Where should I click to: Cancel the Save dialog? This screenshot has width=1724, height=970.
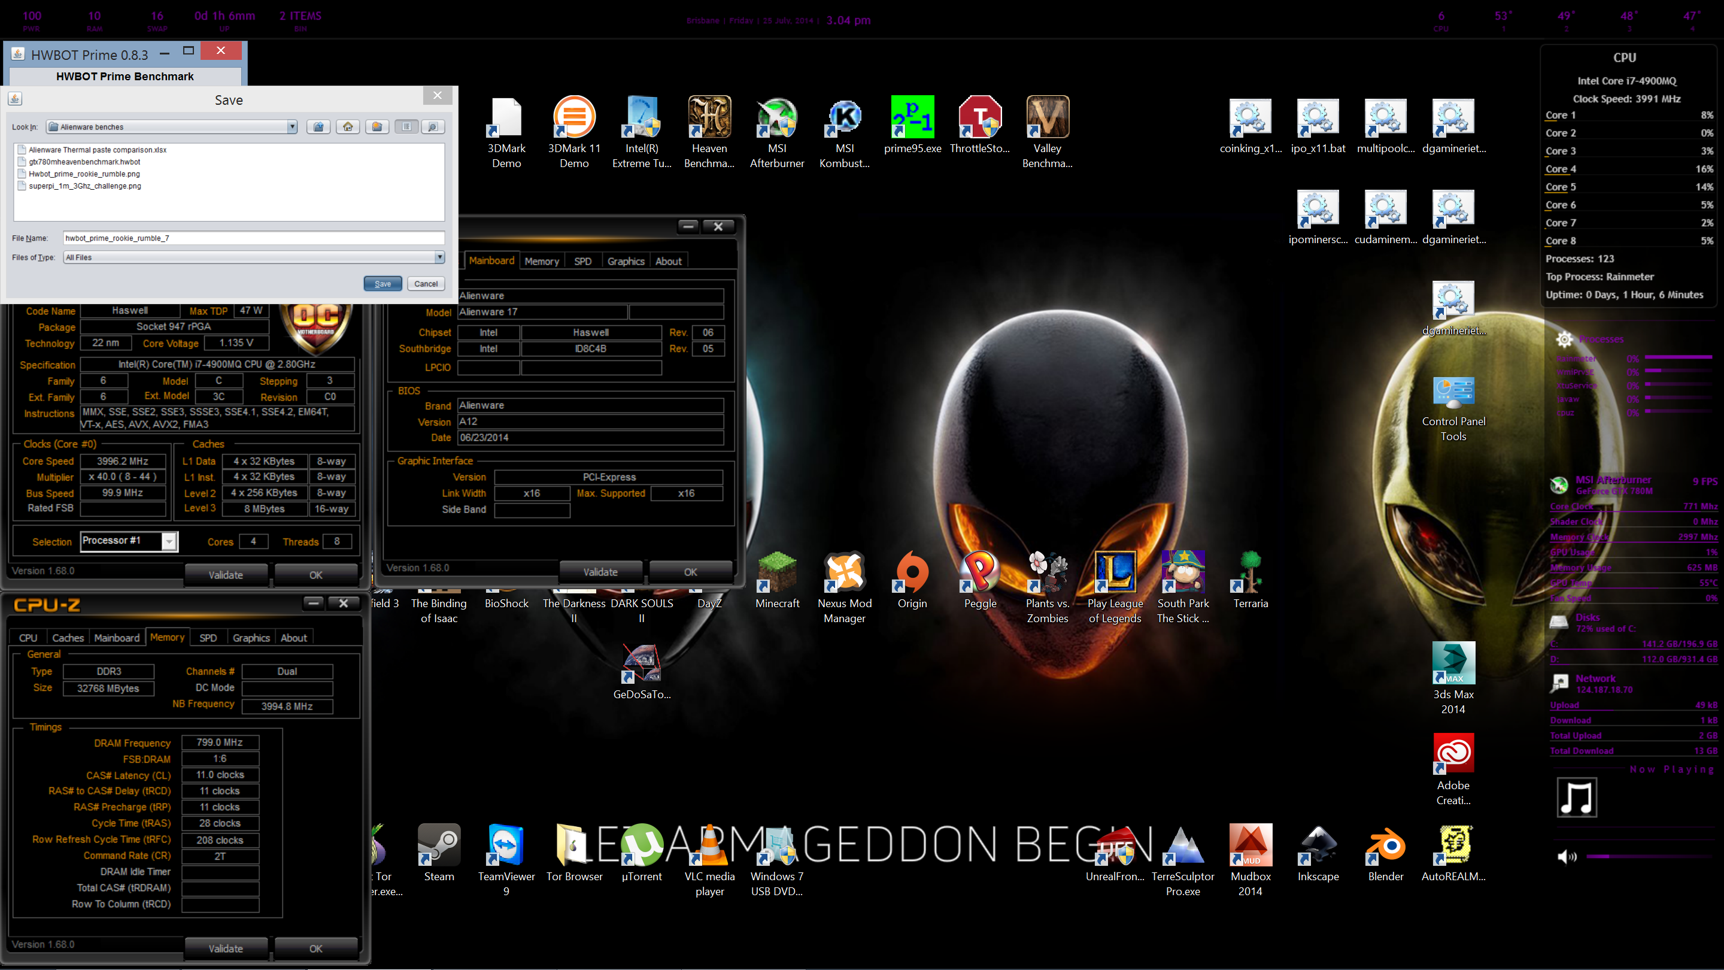[426, 284]
